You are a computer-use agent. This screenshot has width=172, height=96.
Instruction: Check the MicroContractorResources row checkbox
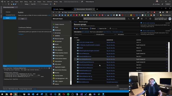pos(75,65)
